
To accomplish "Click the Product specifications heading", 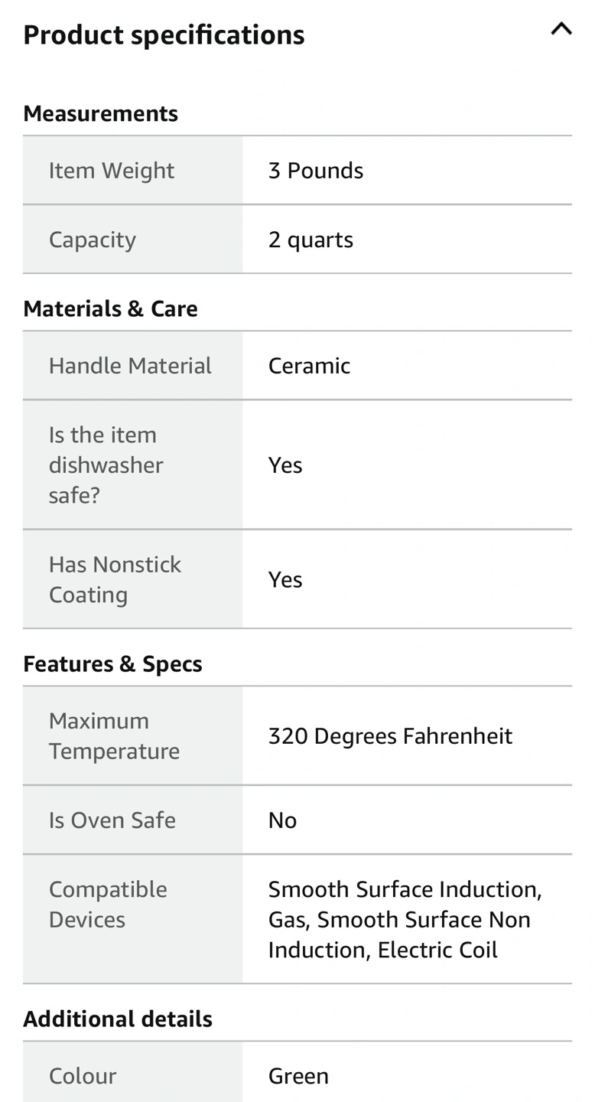I will [x=164, y=35].
